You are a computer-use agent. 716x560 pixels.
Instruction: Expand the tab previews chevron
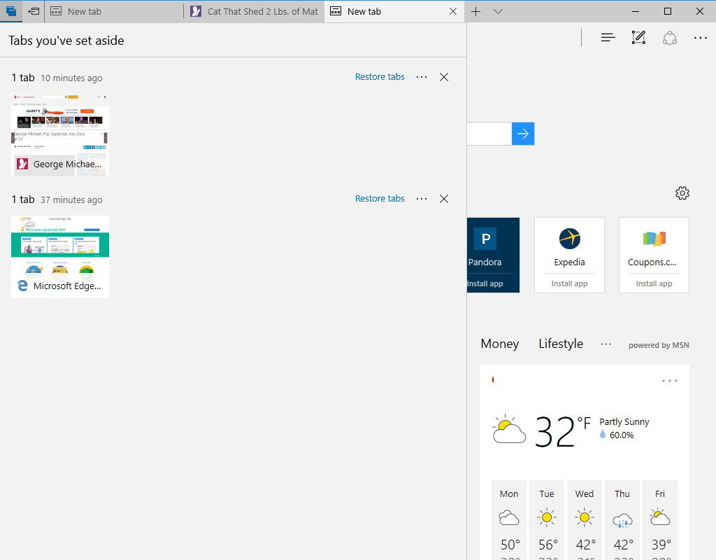tap(498, 11)
